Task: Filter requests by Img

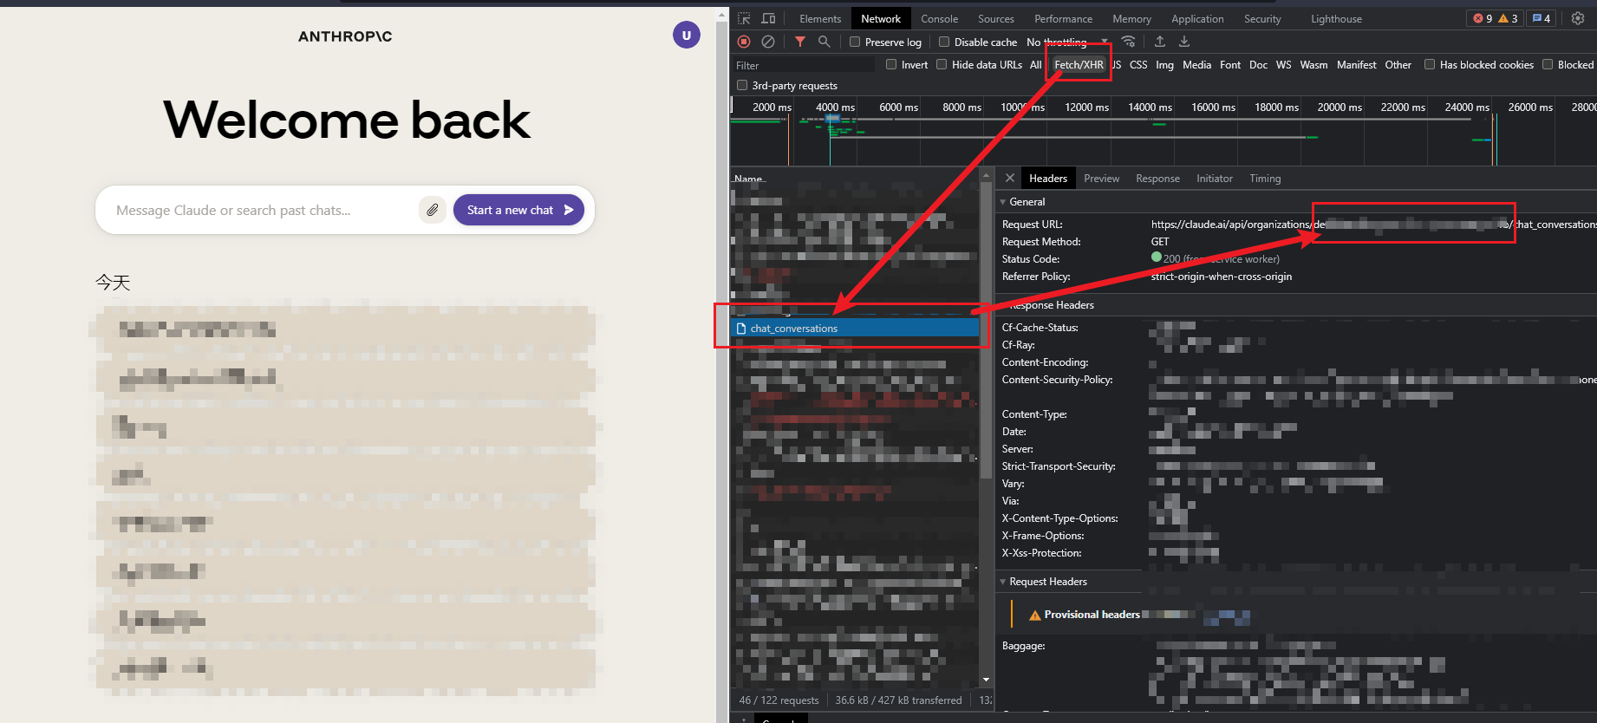Action: (x=1164, y=64)
